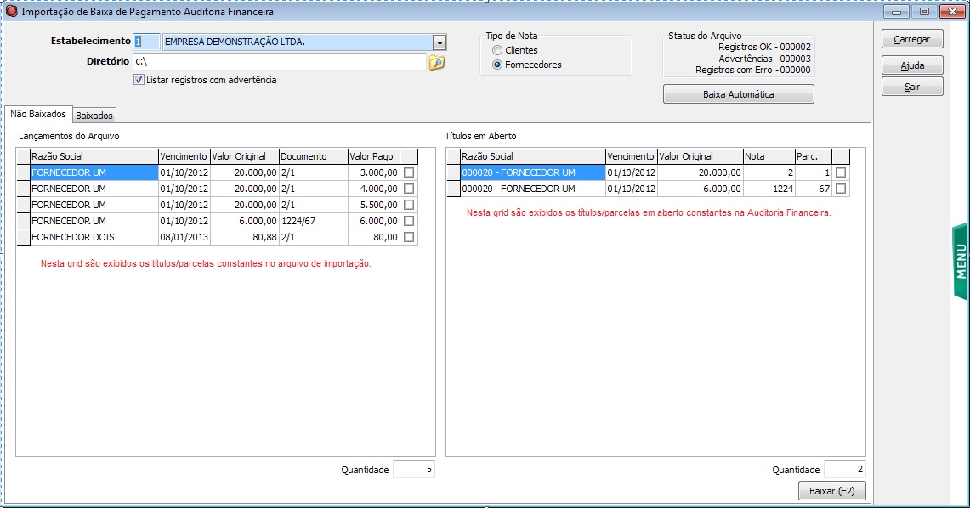Select the Clientes radio option
The image size is (970, 508).
pyautogui.click(x=497, y=50)
